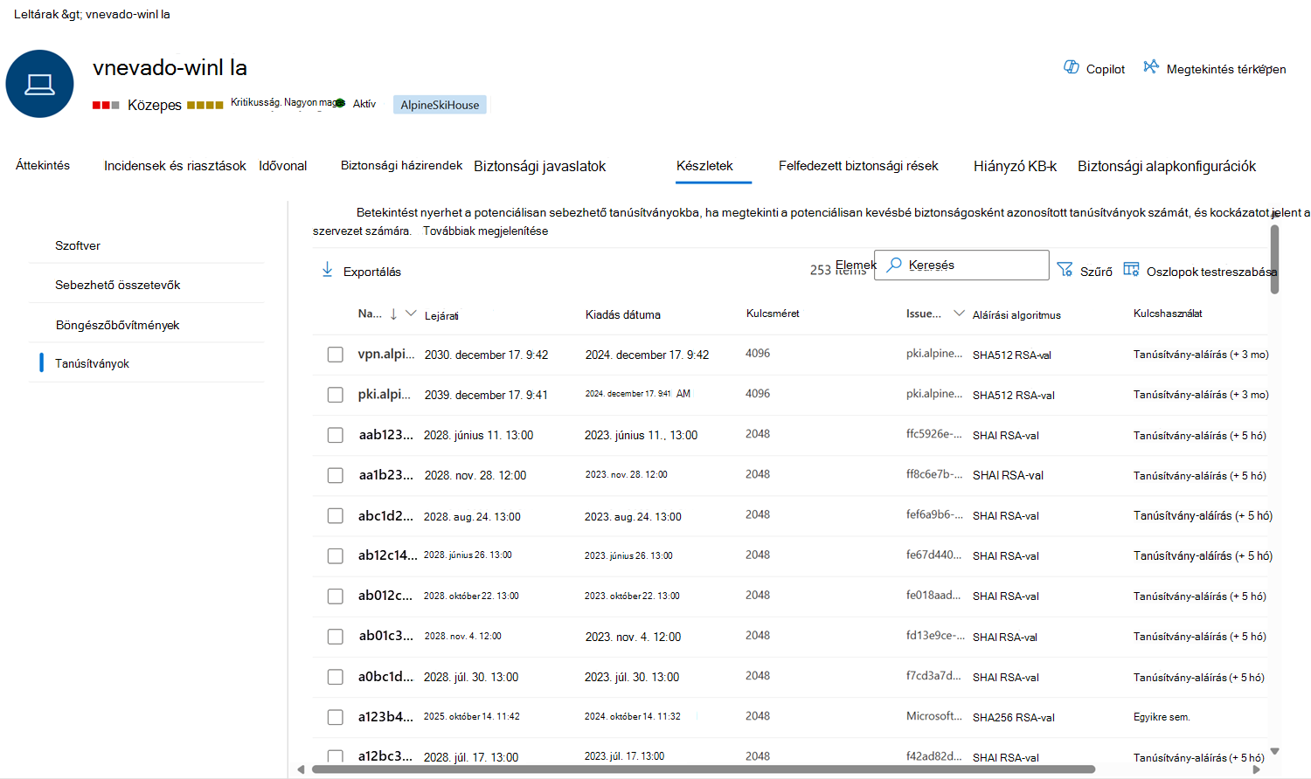Click the Szűrő funnel icon
This screenshot has height=779, width=1311.
click(x=1065, y=270)
